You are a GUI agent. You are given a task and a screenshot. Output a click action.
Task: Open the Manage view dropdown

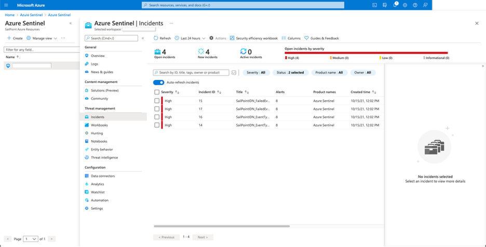pos(42,38)
